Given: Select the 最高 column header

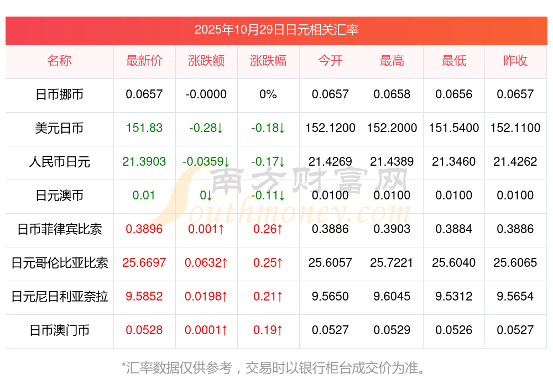Looking at the screenshot, I should [392, 61].
